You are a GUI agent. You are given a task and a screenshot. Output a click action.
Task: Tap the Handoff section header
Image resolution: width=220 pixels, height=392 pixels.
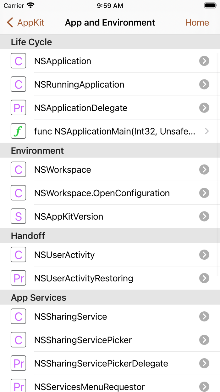pyautogui.click(x=28, y=236)
